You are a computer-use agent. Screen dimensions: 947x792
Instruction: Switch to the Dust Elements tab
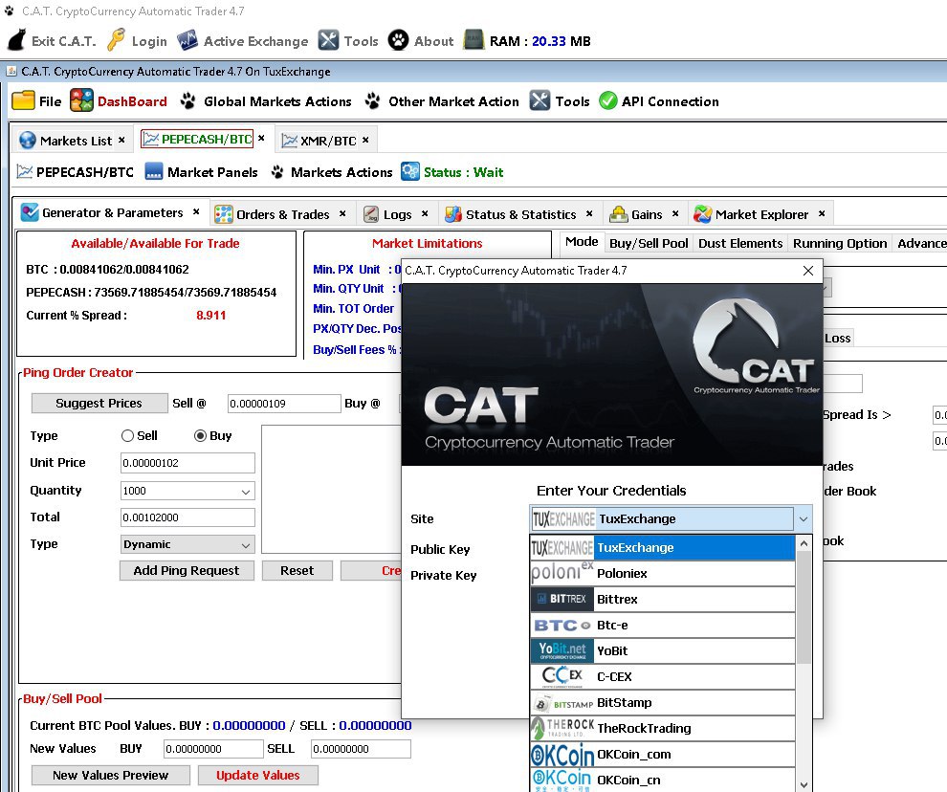pos(740,244)
